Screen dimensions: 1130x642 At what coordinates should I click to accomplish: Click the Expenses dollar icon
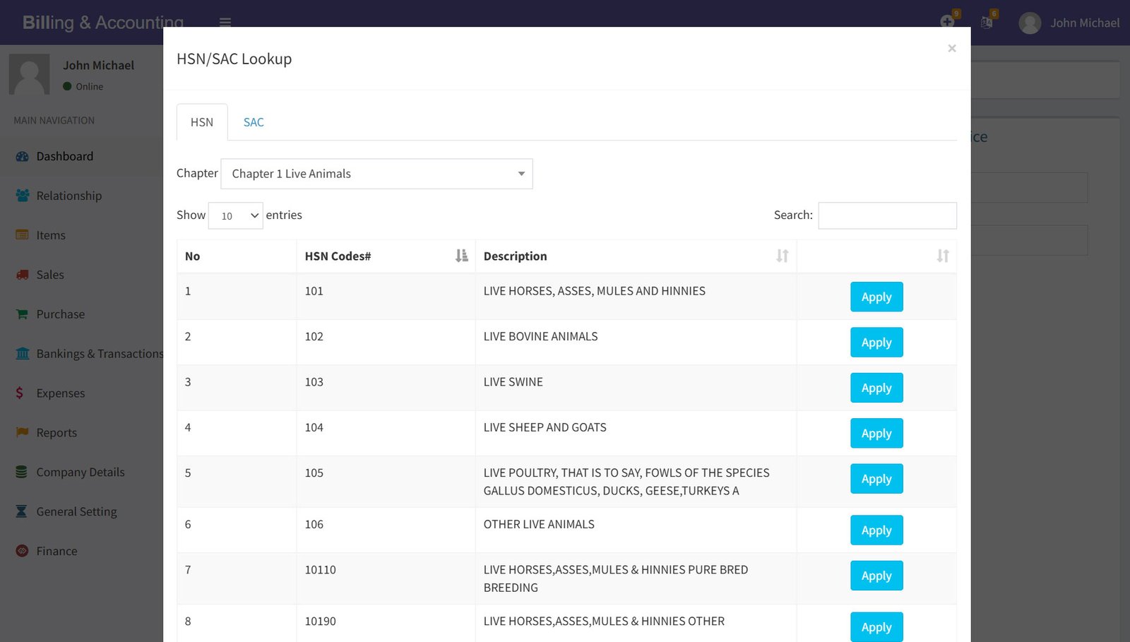click(x=20, y=393)
